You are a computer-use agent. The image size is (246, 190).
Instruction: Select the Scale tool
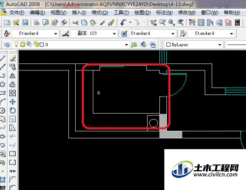(13, 119)
